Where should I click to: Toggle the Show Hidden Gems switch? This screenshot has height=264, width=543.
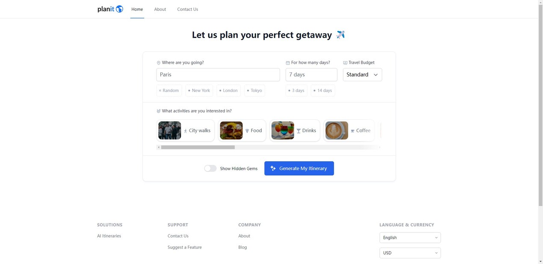click(210, 169)
